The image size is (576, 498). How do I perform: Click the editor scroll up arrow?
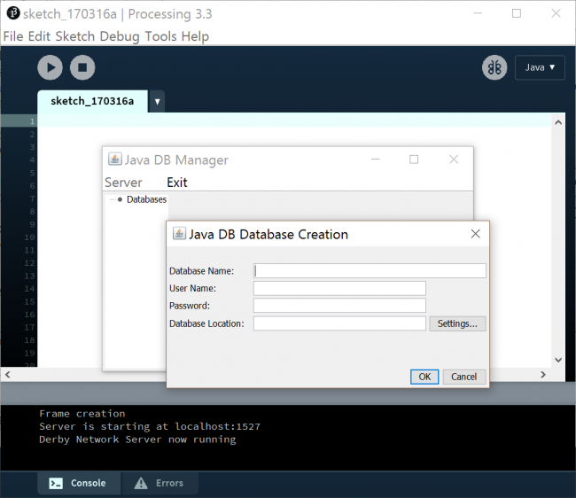coord(558,122)
